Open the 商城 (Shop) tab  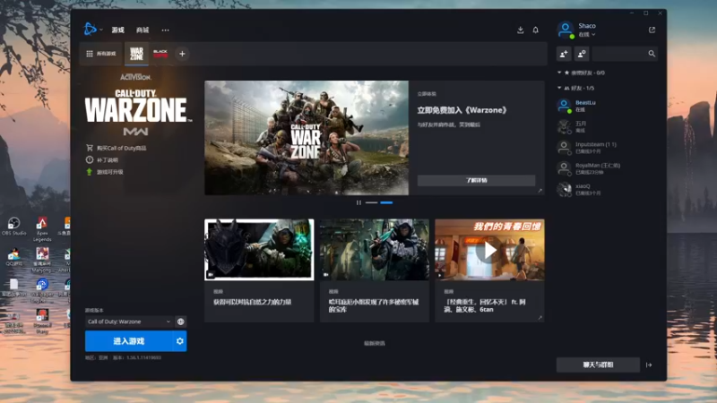point(143,30)
